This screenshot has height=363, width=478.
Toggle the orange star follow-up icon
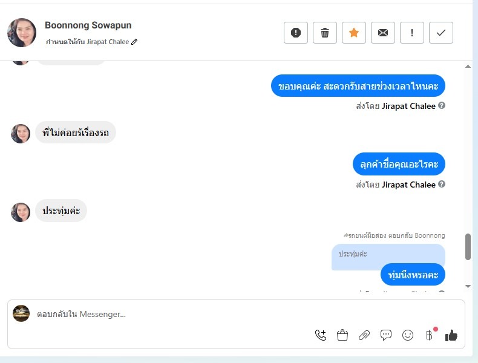click(353, 33)
